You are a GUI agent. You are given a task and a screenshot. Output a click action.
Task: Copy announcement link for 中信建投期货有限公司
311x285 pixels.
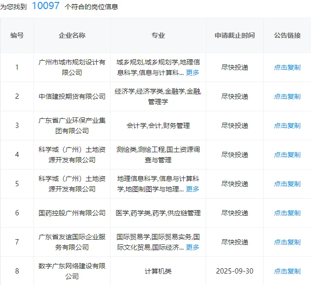287,96
